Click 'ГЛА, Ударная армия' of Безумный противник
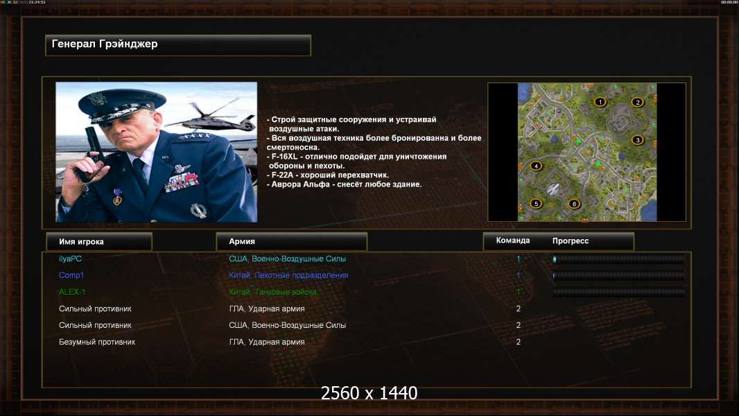 click(x=267, y=342)
